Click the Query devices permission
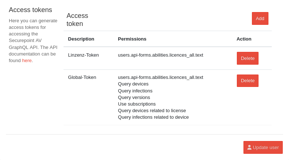Screen dimensions: 289x160 133,84
